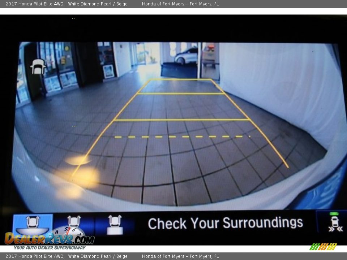Select the wide rear view camera mode
347x260 pixels.
[x=33, y=224]
